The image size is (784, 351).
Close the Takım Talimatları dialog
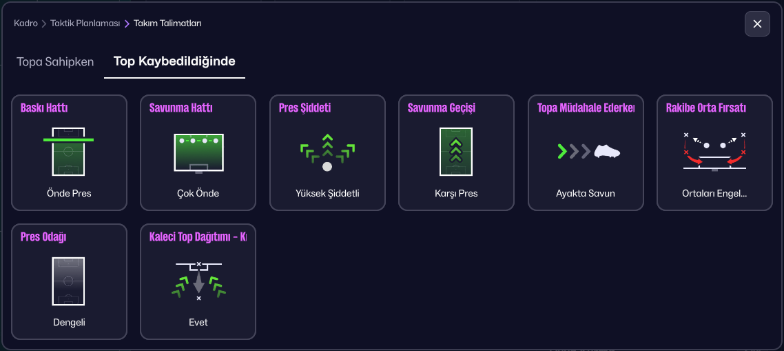click(x=756, y=23)
